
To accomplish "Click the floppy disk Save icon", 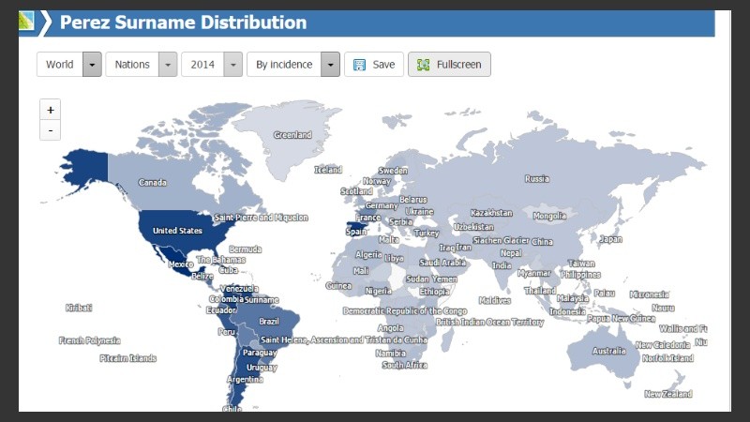I will 359,65.
